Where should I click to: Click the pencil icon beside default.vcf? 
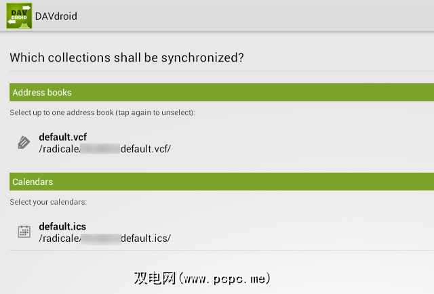coord(24,142)
